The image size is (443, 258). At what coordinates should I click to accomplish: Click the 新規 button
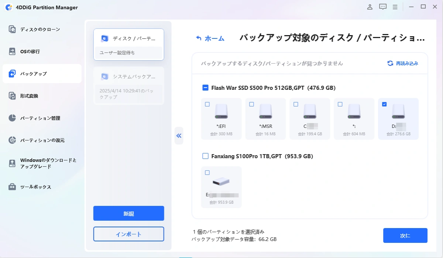128,213
